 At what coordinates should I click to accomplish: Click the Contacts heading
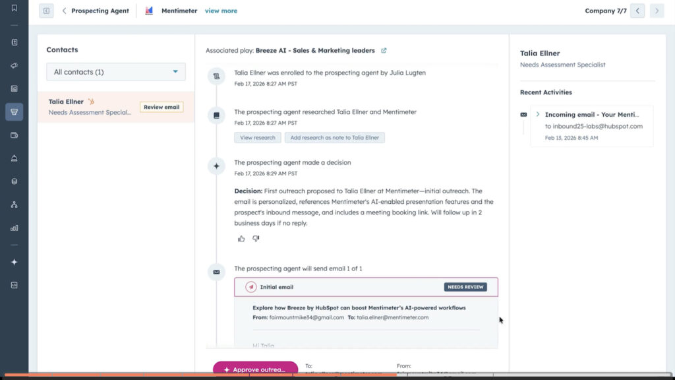click(63, 49)
